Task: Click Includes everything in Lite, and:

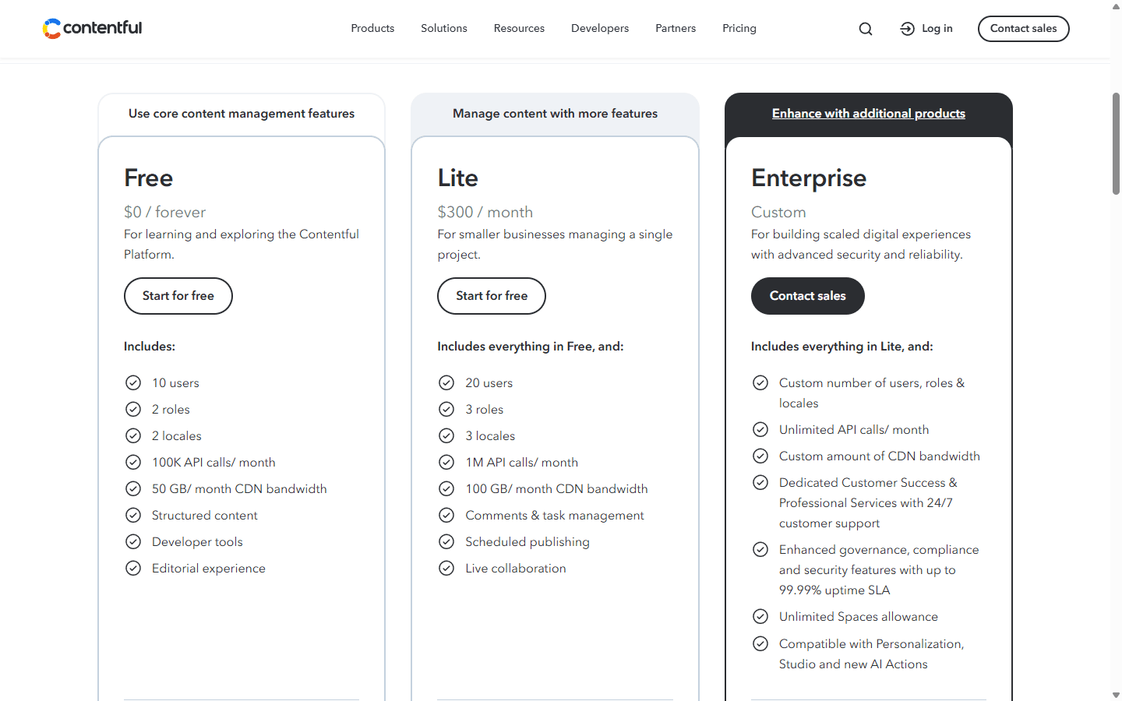Action: coord(842,347)
